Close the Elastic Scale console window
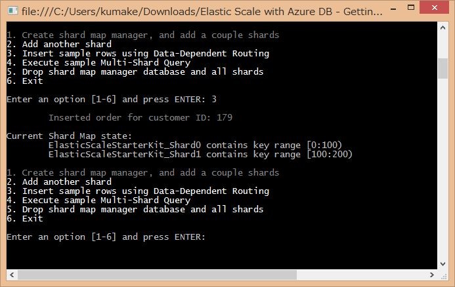Image resolution: width=455 pixels, height=287 pixels. pos(435,7)
